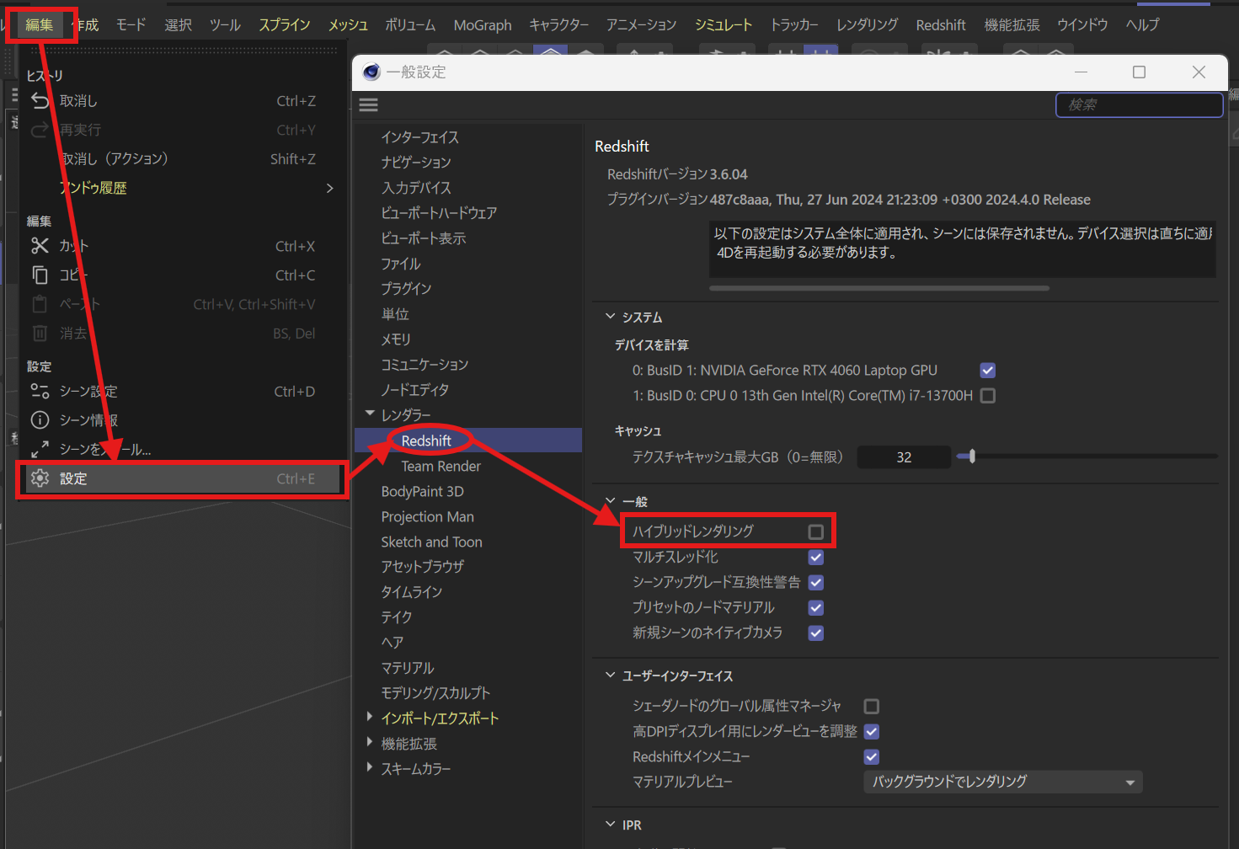
Task: Click the horizontal scrollbar under the info text
Action: pyautogui.click(x=879, y=288)
